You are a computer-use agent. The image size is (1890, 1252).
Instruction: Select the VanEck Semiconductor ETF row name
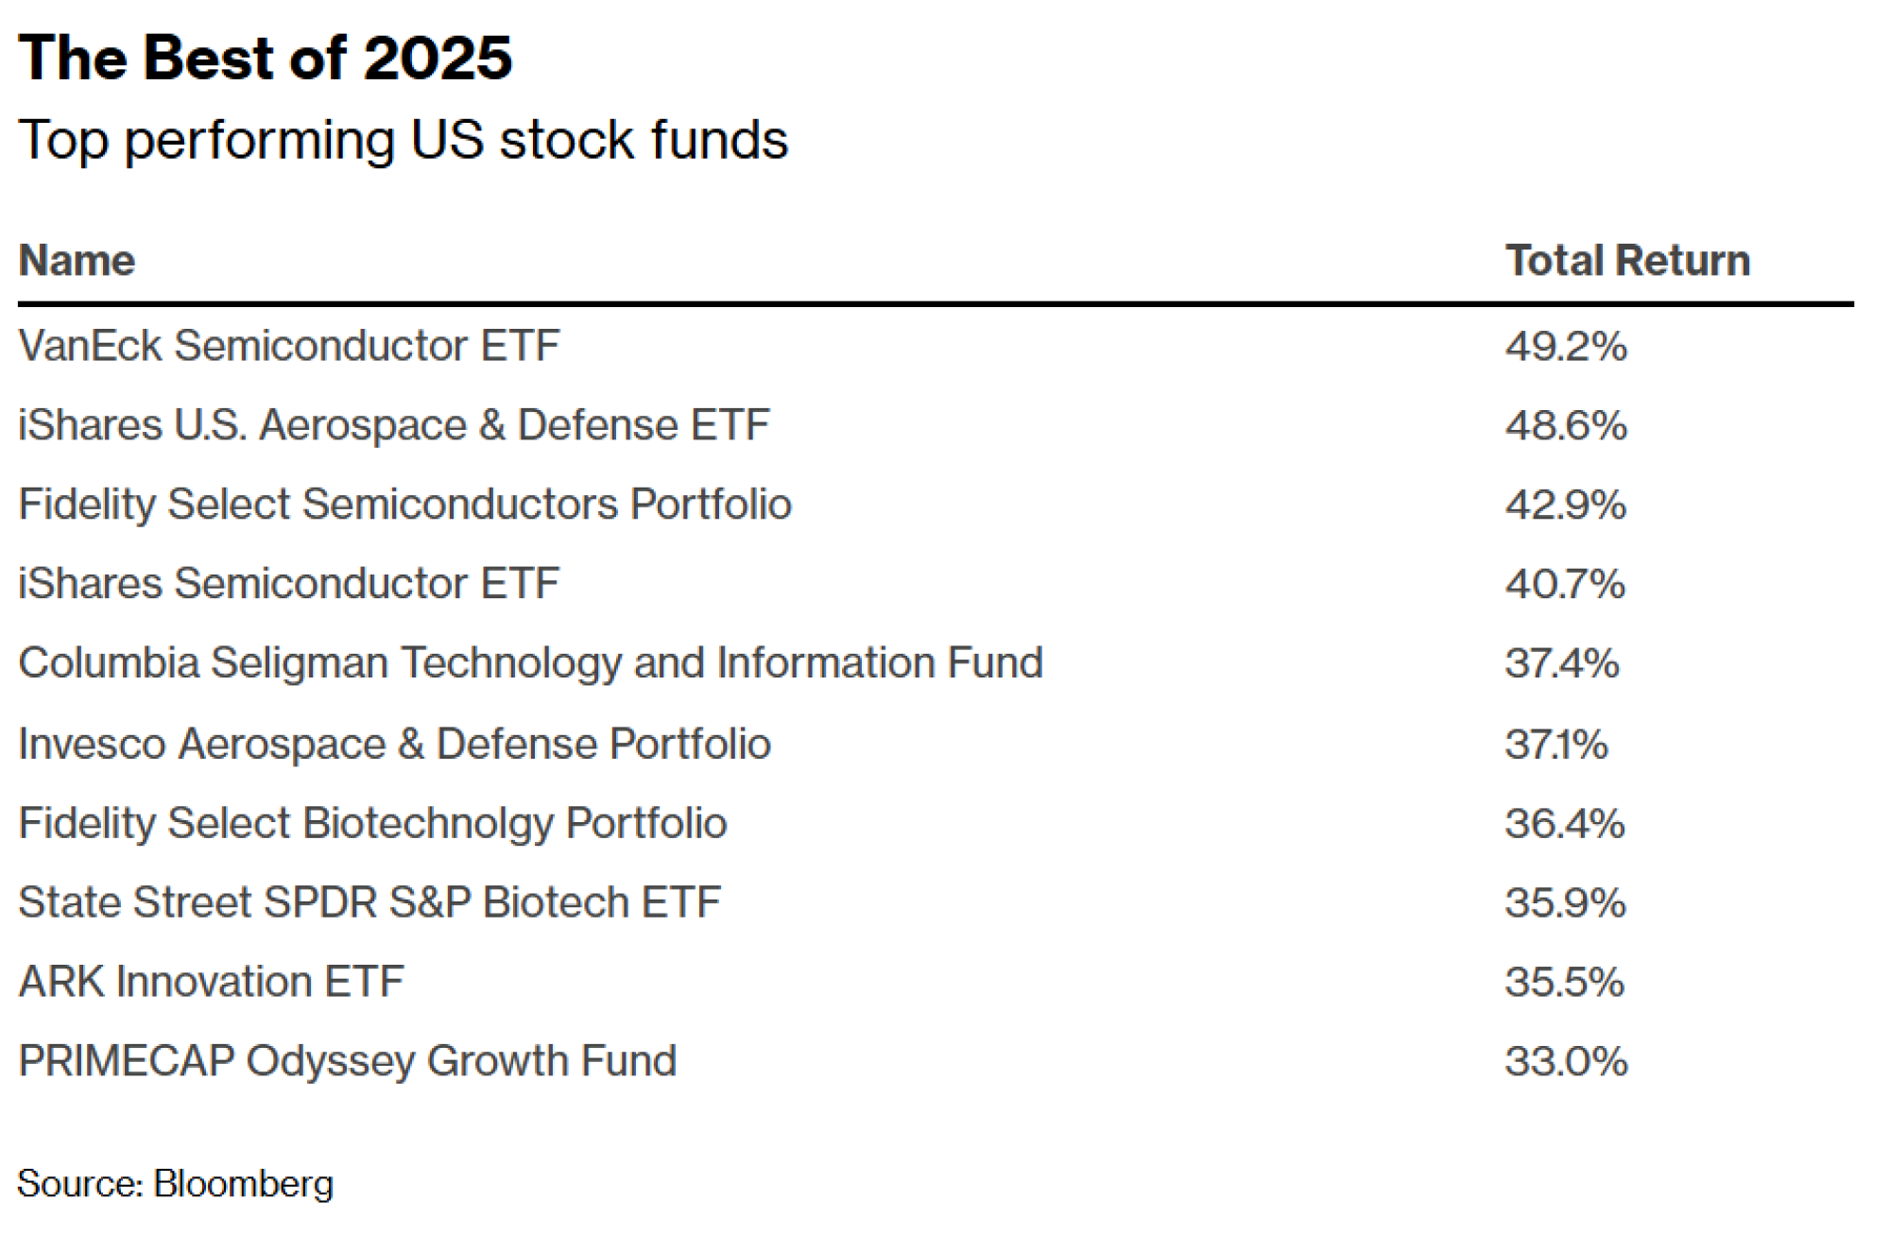[288, 346]
